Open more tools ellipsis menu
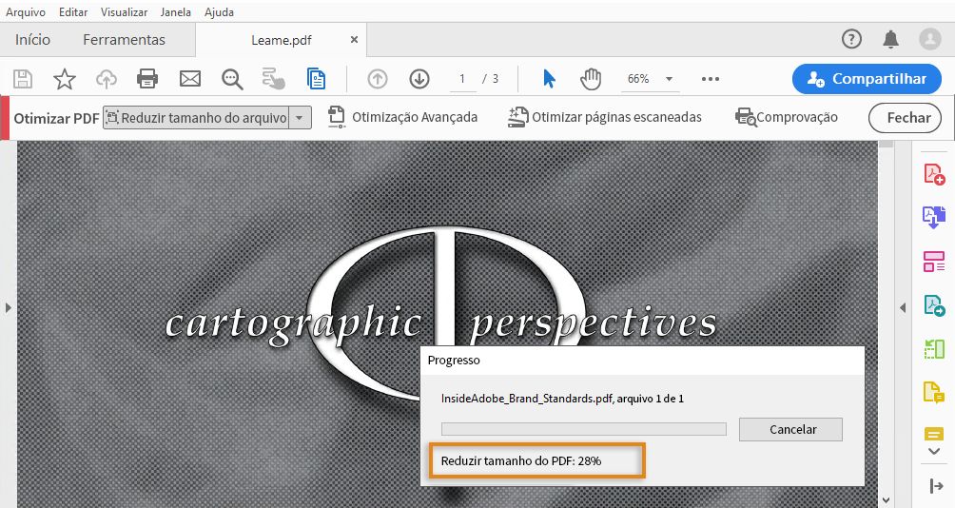 coord(711,79)
